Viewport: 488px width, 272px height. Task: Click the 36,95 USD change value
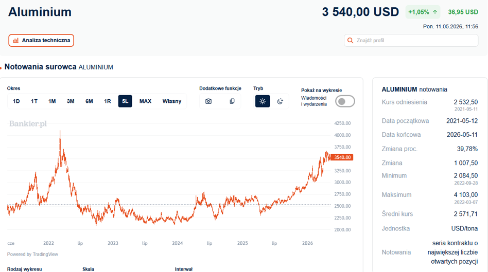[463, 12]
